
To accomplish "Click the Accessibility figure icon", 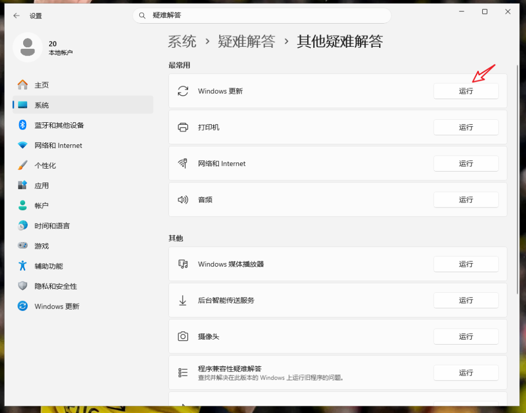I will pyautogui.click(x=23, y=266).
